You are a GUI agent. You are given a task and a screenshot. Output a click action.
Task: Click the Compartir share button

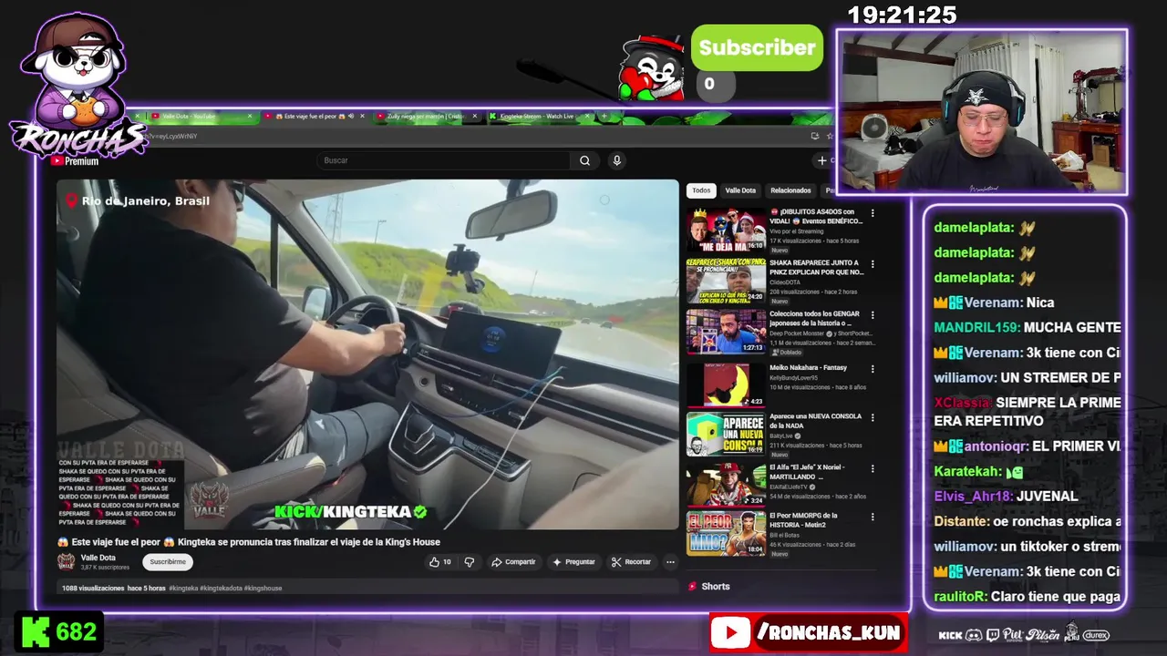[x=513, y=562]
